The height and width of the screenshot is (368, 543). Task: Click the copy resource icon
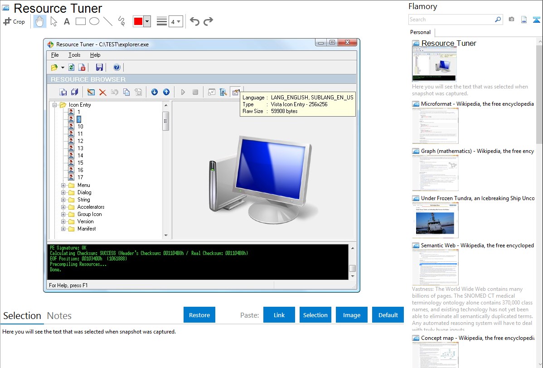(126, 92)
